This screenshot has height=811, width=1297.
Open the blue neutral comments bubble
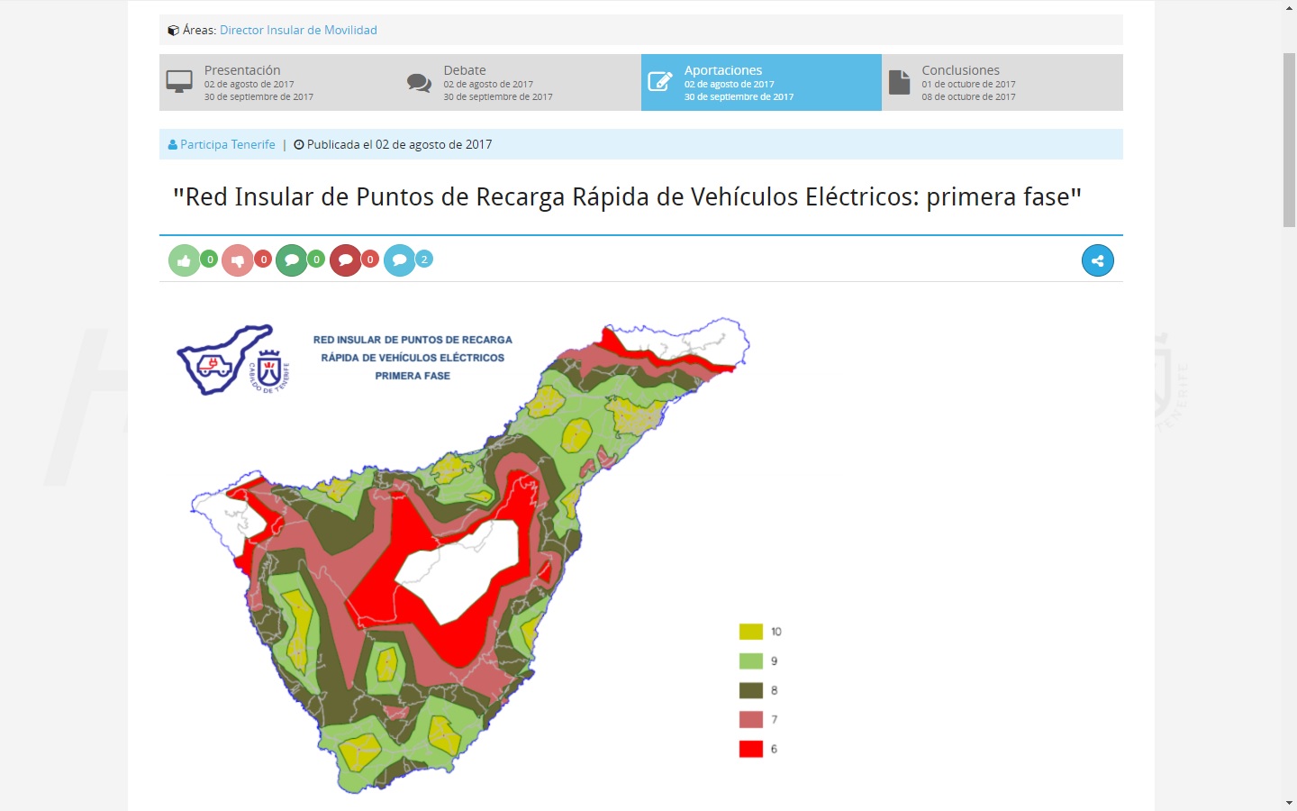[x=399, y=260]
